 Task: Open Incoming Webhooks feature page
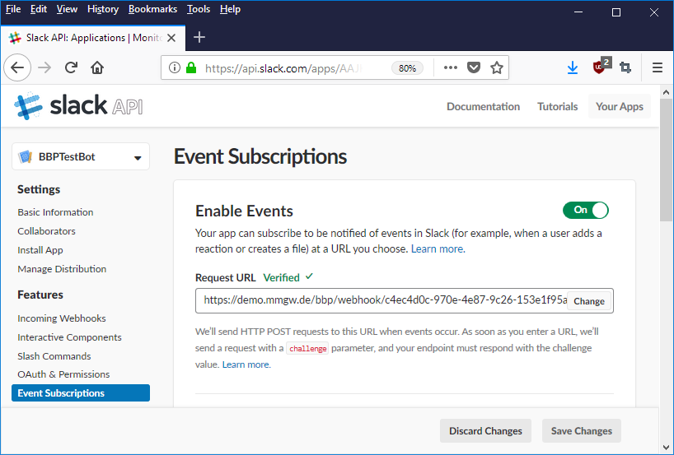pos(62,318)
